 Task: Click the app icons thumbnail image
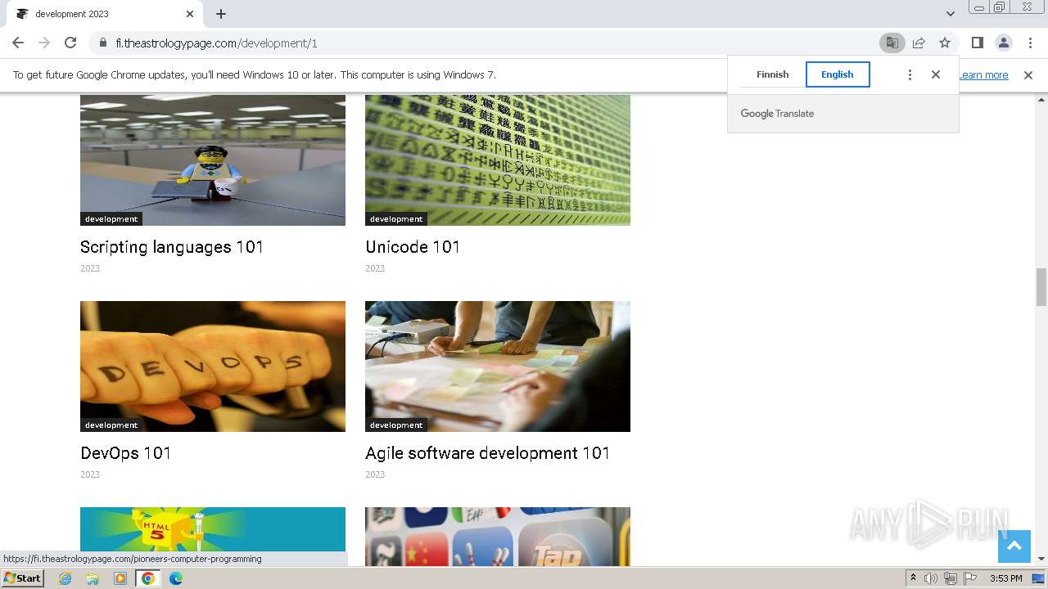pyautogui.click(x=498, y=536)
